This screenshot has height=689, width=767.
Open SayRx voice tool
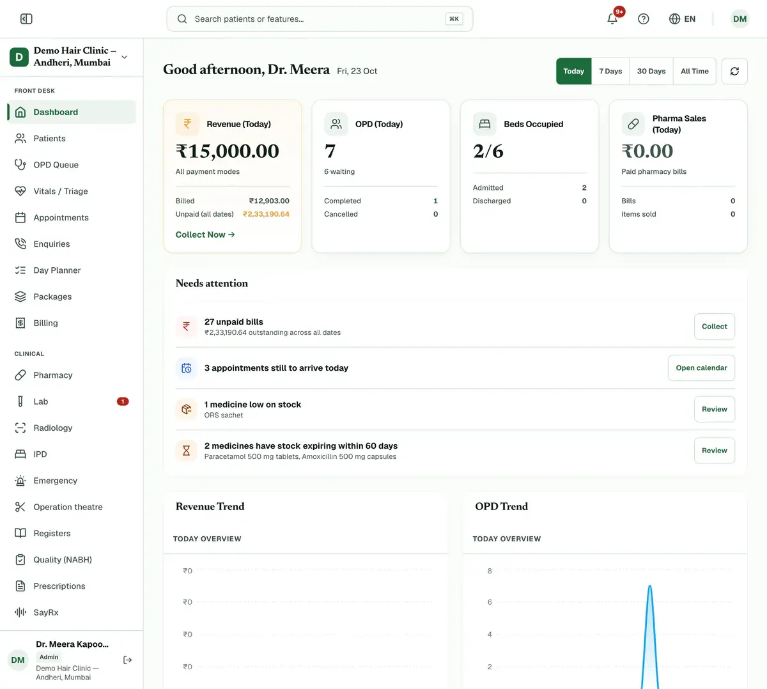(x=72, y=612)
